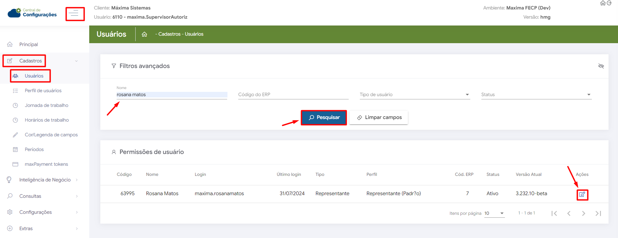Click the top-right home icon
Viewport: 618px width, 238px height.
tap(603, 3)
